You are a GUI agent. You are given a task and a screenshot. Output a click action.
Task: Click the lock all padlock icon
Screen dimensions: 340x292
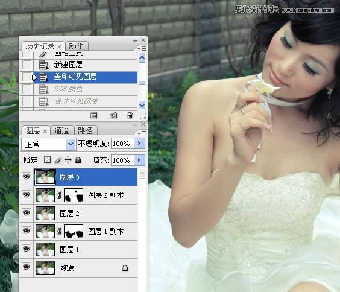coord(78,160)
